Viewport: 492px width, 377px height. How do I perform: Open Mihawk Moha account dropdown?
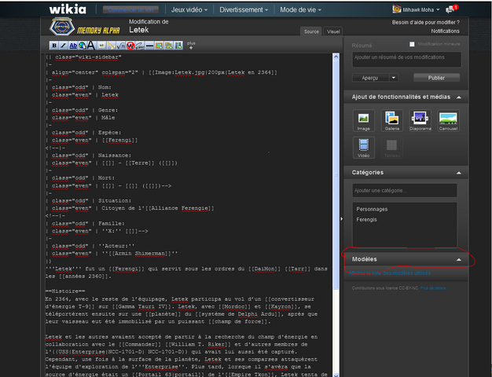tap(421, 9)
